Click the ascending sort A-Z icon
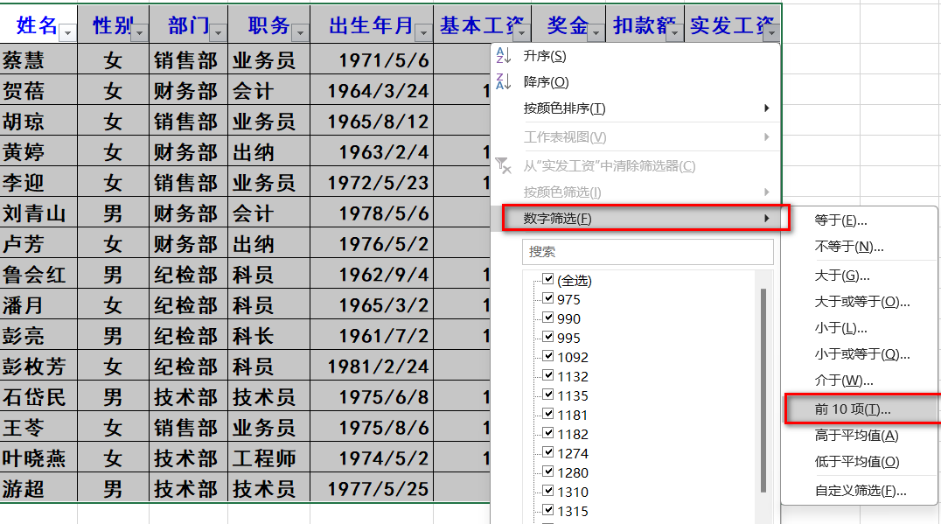941x524 pixels. point(503,56)
